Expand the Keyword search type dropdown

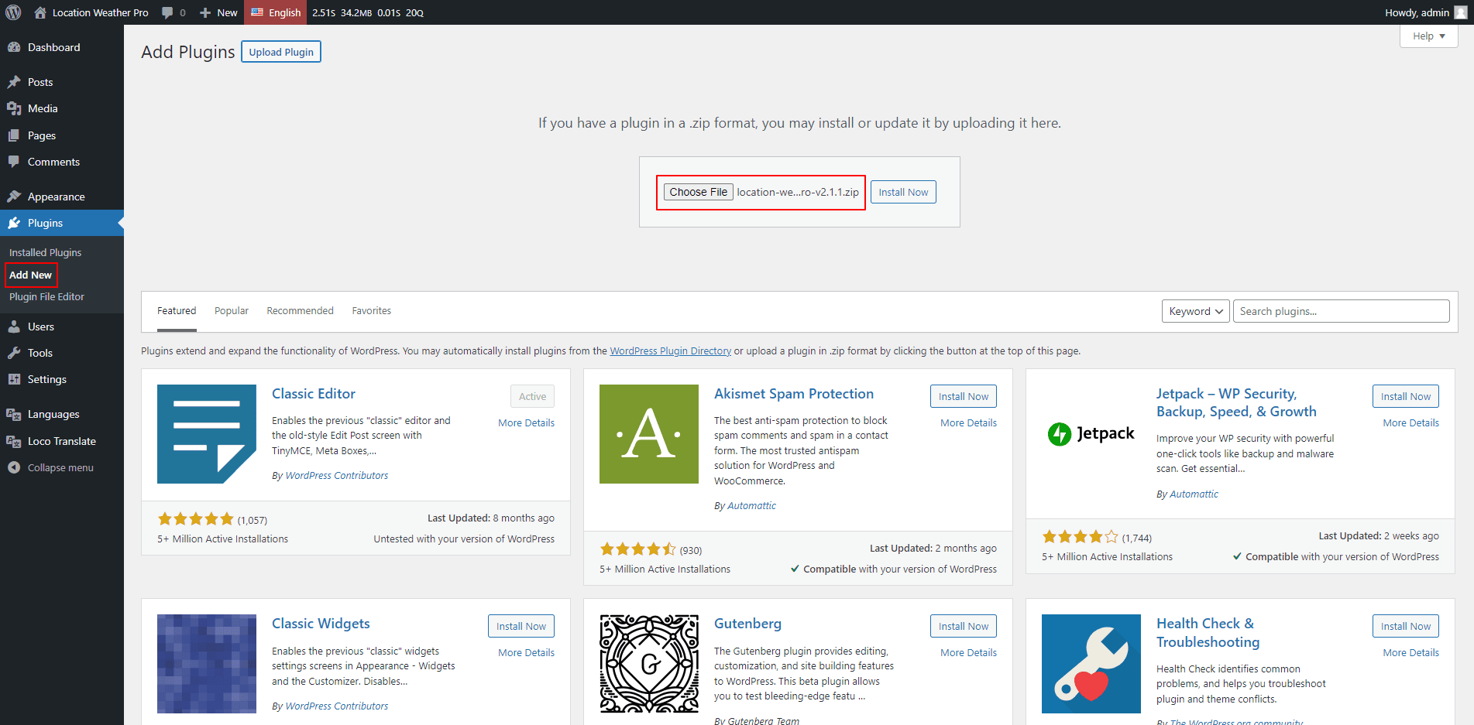tap(1195, 311)
